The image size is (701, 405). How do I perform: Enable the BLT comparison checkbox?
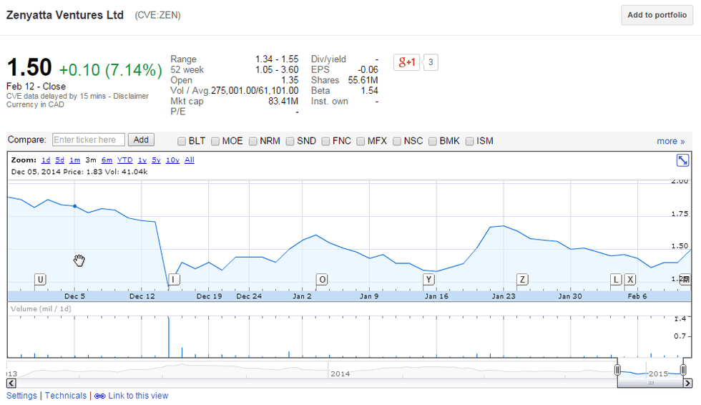coord(182,141)
